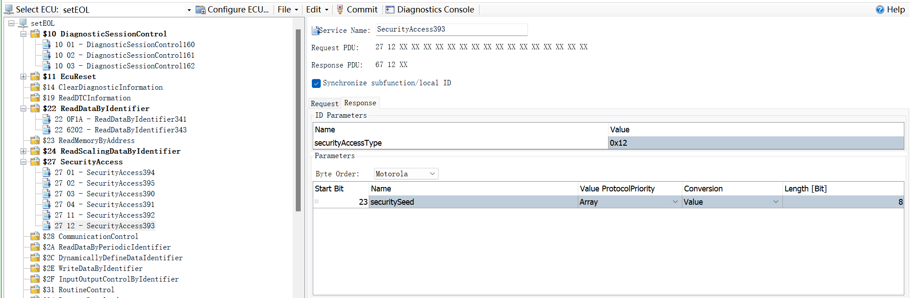
Task: Expand the $11 EcuReset tree node
Action: click(24, 76)
